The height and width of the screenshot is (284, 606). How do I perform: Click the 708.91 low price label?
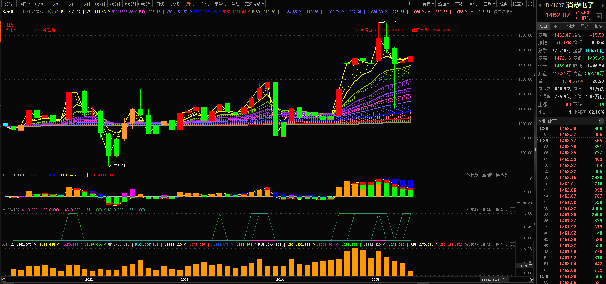[119, 166]
